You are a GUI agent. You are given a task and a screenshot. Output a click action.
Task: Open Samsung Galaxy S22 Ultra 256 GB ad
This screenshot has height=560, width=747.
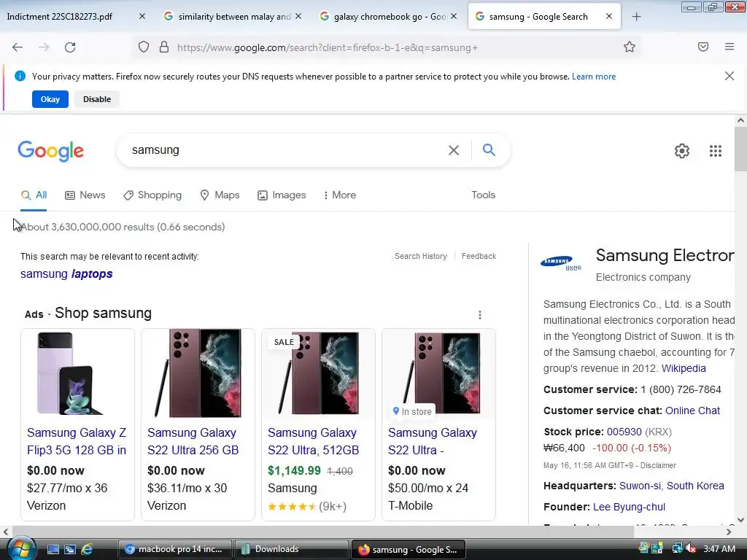coord(193,441)
